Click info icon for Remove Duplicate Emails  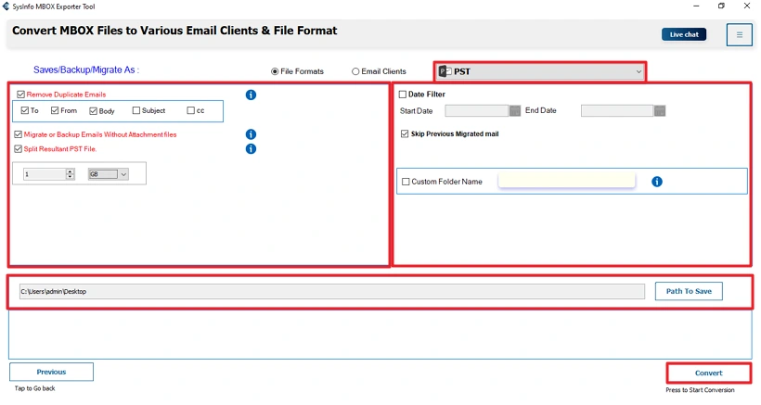tap(251, 95)
